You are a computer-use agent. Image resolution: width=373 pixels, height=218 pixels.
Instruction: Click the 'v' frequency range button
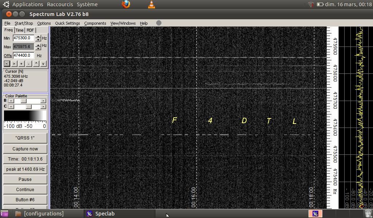(x=43, y=64)
